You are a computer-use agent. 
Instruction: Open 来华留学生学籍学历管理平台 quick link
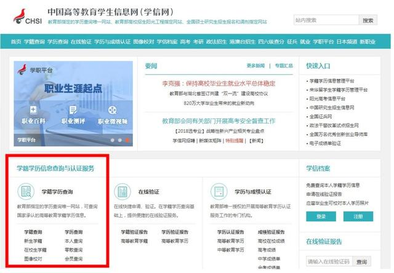tap(338, 90)
